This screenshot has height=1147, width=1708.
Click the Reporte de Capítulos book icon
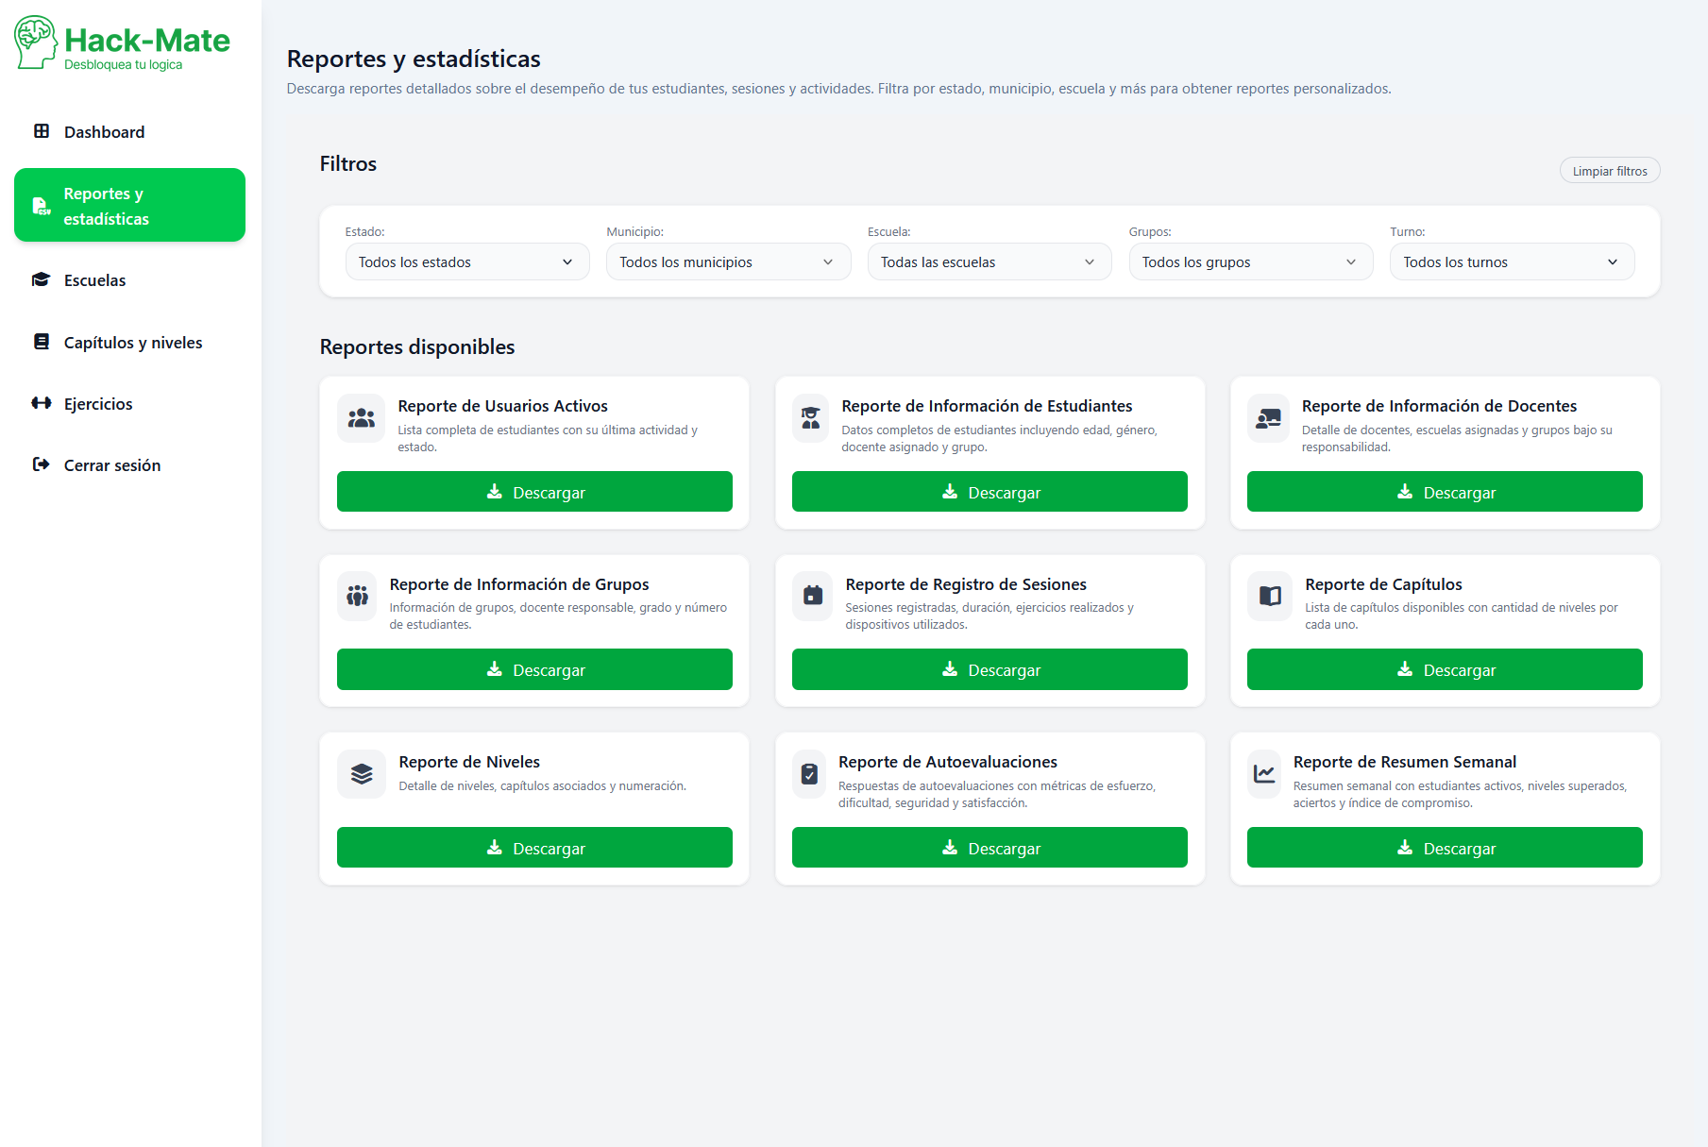pyautogui.click(x=1270, y=596)
